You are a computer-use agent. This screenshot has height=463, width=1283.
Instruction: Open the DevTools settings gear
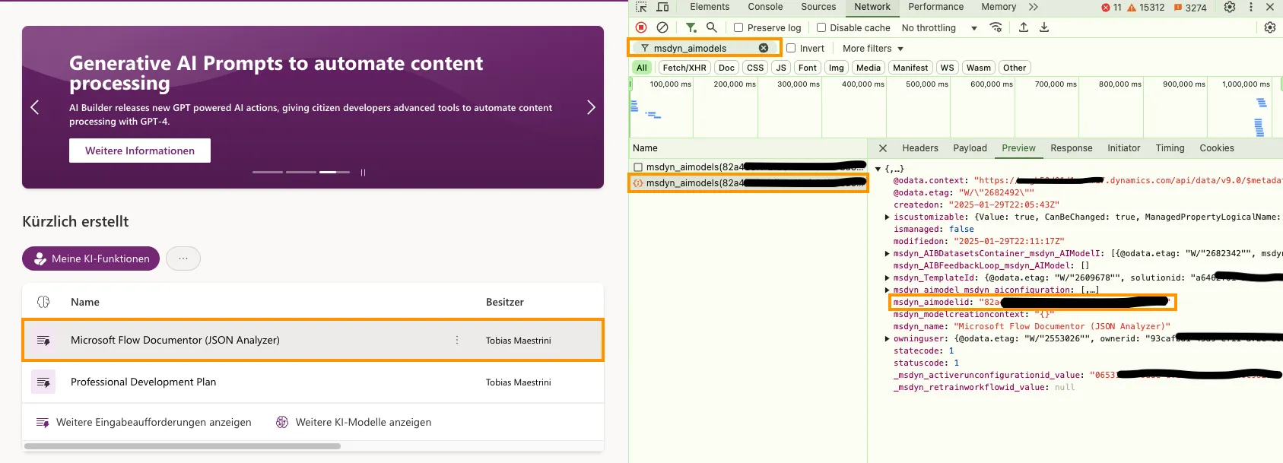point(1230,7)
